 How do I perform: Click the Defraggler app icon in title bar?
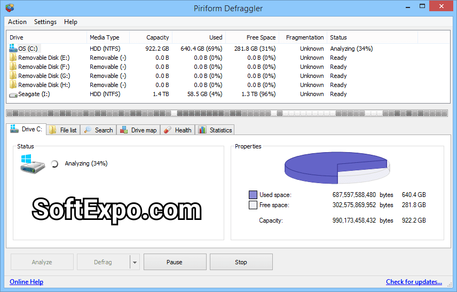click(x=10, y=8)
